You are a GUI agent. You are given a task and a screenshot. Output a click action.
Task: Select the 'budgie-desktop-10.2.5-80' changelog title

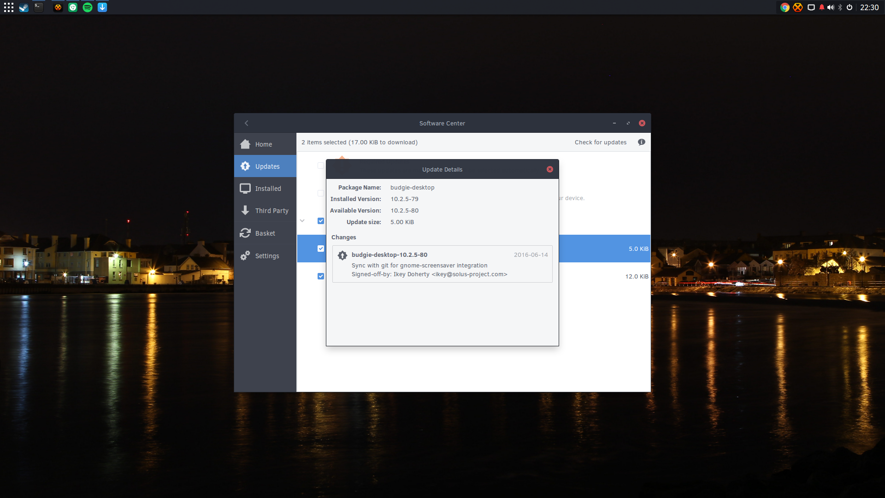[x=389, y=255]
